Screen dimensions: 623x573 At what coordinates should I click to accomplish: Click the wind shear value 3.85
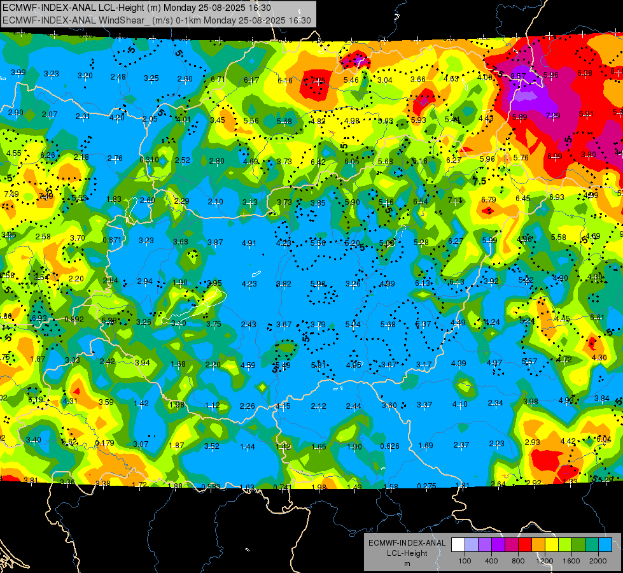318,203
